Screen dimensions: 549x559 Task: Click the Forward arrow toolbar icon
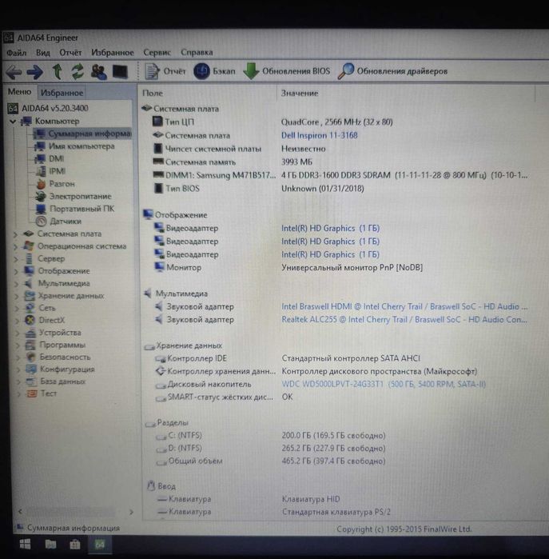35,72
